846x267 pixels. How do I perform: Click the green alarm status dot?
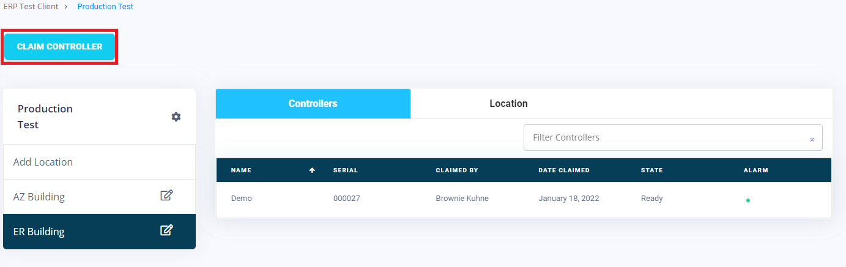[x=748, y=200]
